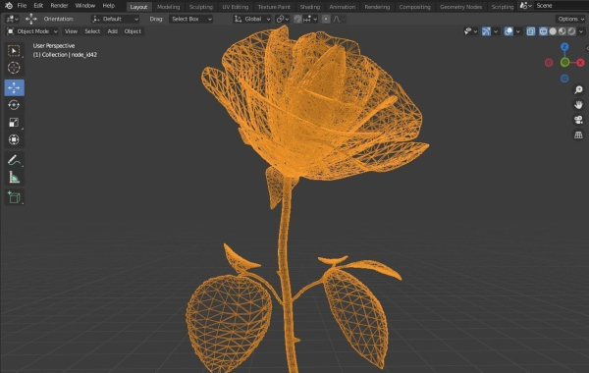Open the viewport Add menu
The image size is (589, 373).
tap(112, 31)
